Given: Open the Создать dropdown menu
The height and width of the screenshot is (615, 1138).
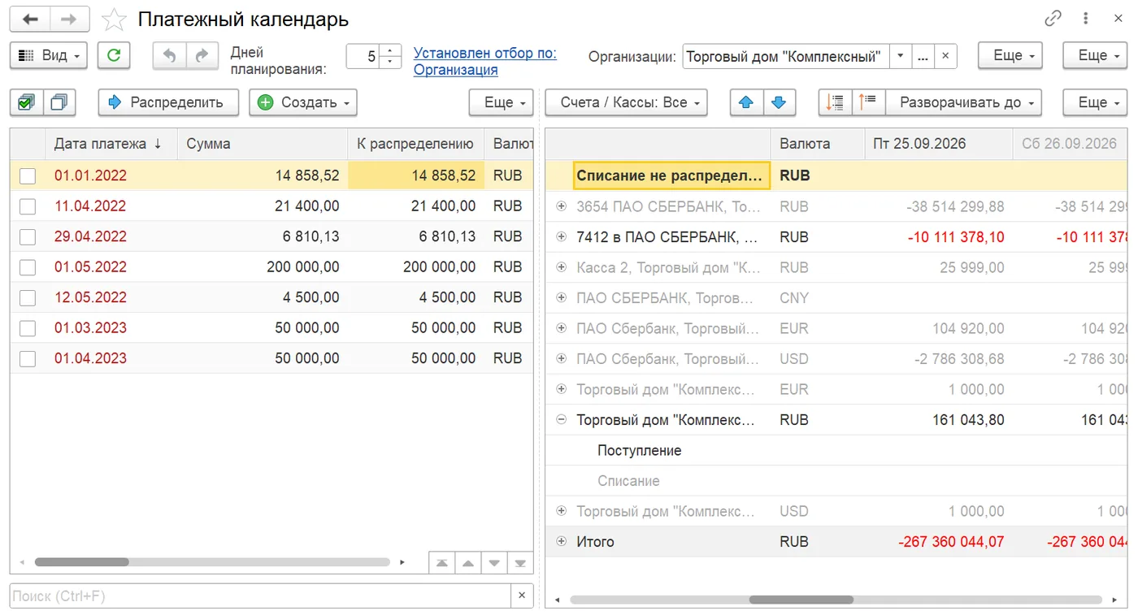Looking at the screenshot, I should (x=303, y=102).
